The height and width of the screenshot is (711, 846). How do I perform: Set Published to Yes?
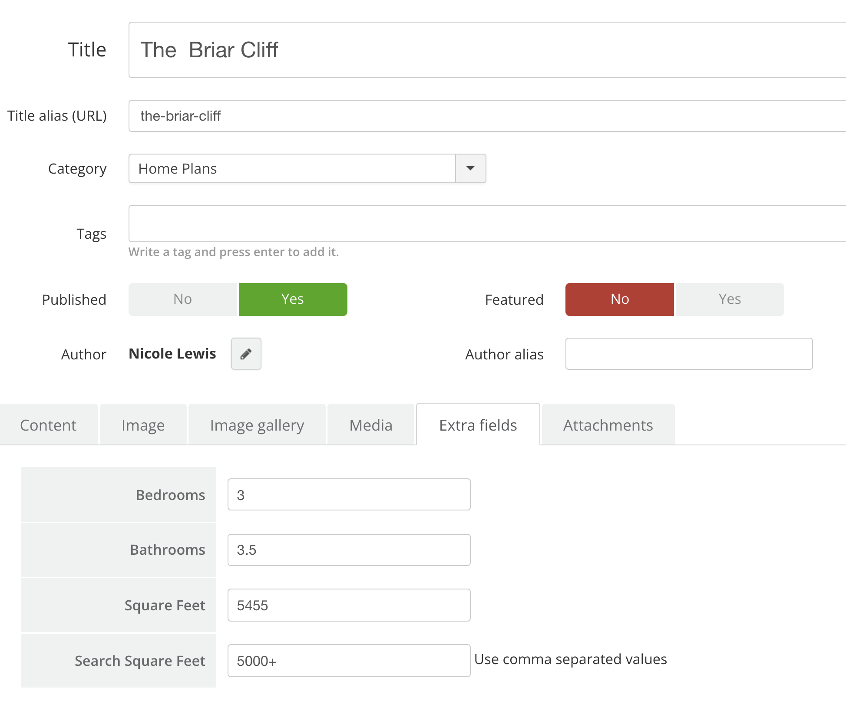(293, 300)
